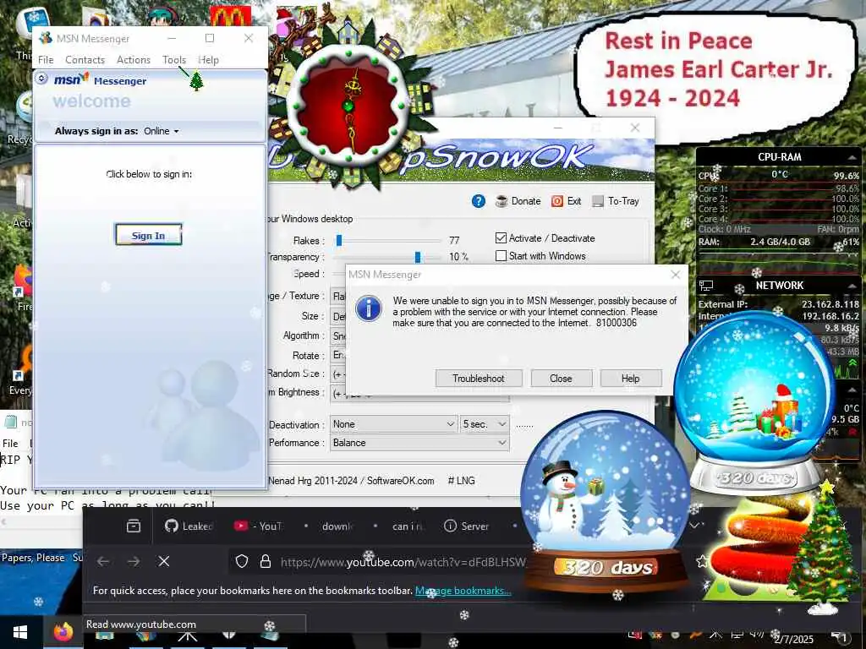Click the round chevron beside msn logo
The width and height of the screenshot is (866, 649).
tap(41, 79)
